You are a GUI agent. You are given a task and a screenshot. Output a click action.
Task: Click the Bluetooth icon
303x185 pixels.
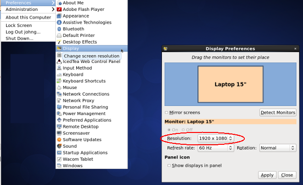click(x=59, y=29)
